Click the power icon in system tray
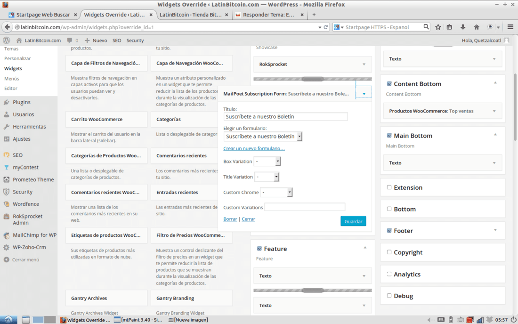This screenshot has height=324, width=518. [x=513, y=320]
